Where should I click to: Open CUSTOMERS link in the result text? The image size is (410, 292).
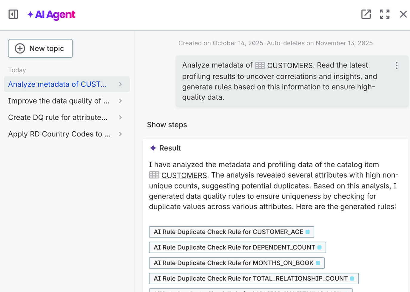point(184,175)
